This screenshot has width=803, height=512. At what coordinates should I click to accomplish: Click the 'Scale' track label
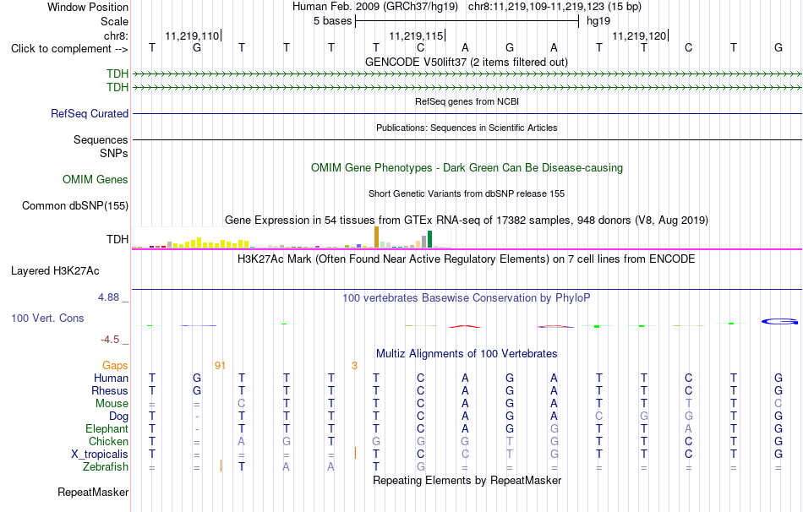[x=114, y=21]
